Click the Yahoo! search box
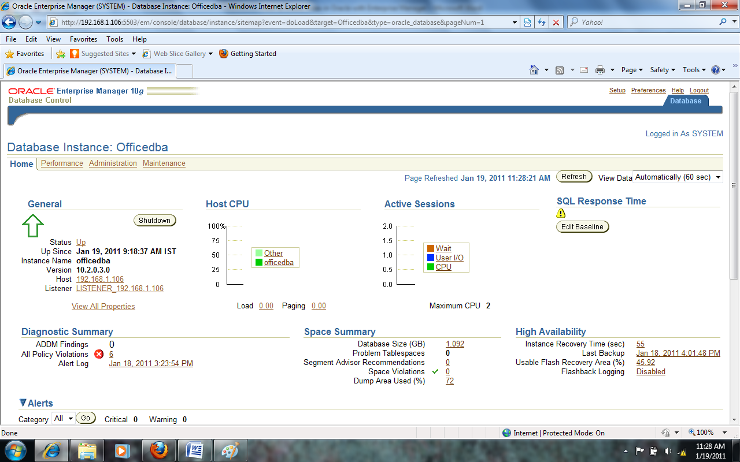 (643, 23)
